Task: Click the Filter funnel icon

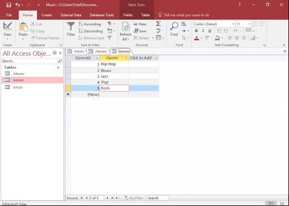Action: 71,26
